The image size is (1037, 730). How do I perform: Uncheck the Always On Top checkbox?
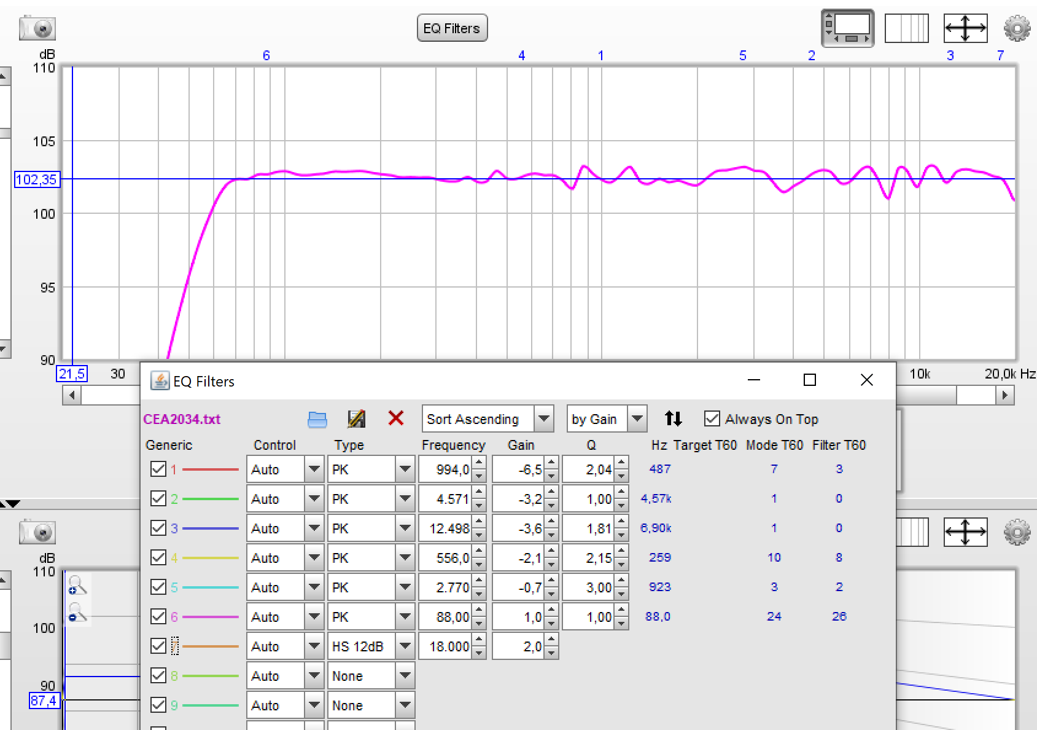pos(712,418)
